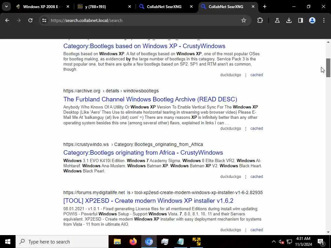
Task: Open The Furbland Channel Windows Bootleg Archive result
Action: coord(150,99)
